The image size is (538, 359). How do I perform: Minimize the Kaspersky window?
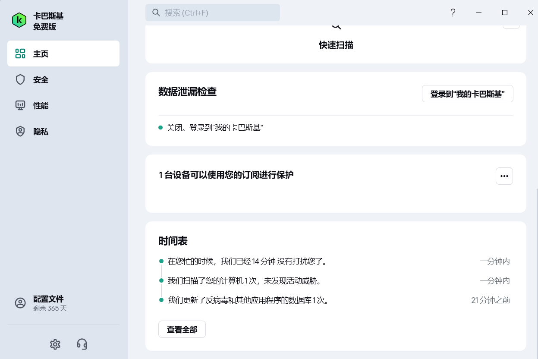coord(479,13)
